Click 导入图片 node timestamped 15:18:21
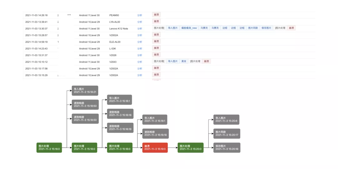The height and width of the screenshot is (169, 338). [x=85, y=91]
